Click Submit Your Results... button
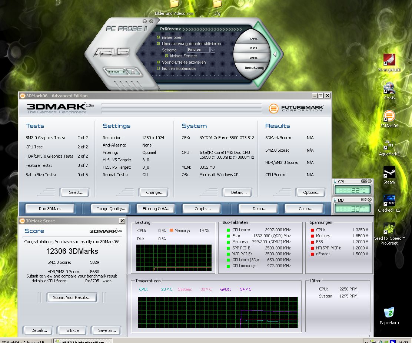Image resolution: width=412 pixels, height=343 pixels. coord(72,297)
